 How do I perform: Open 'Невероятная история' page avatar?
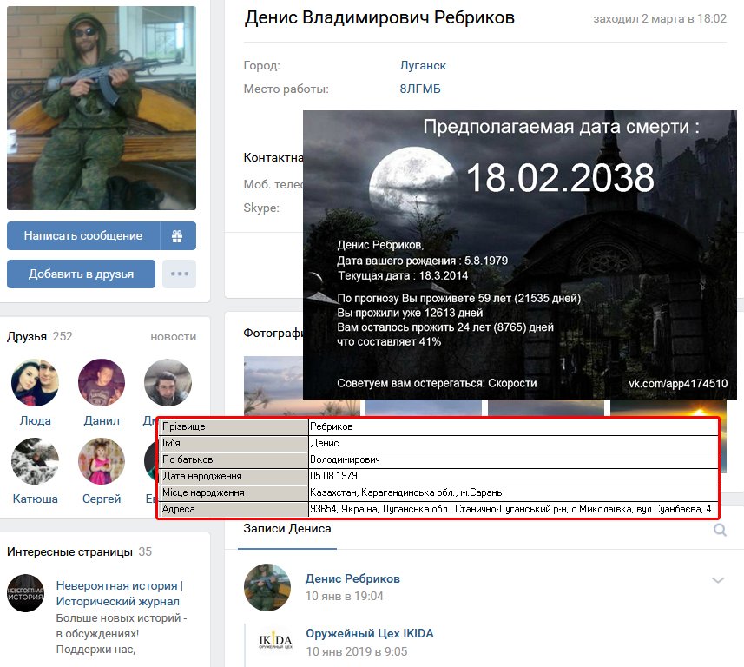coord(26,593)
